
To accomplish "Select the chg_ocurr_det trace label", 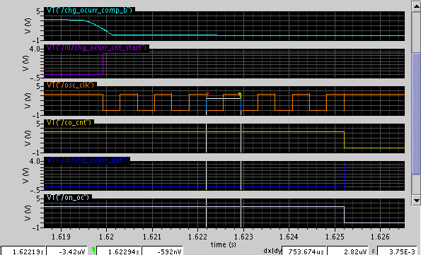I will 87,160.
